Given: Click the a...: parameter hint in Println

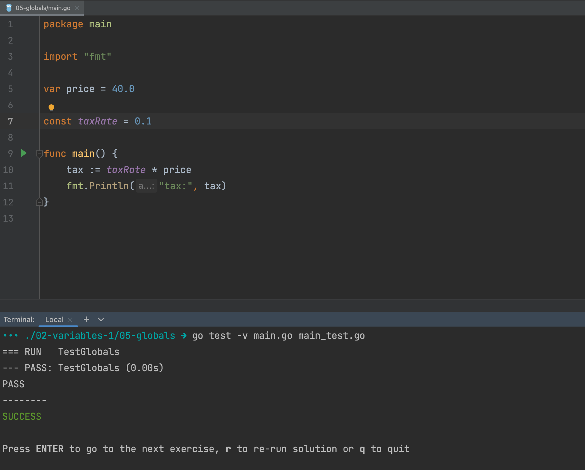Looking at the screenshot, I should point(147,186).
